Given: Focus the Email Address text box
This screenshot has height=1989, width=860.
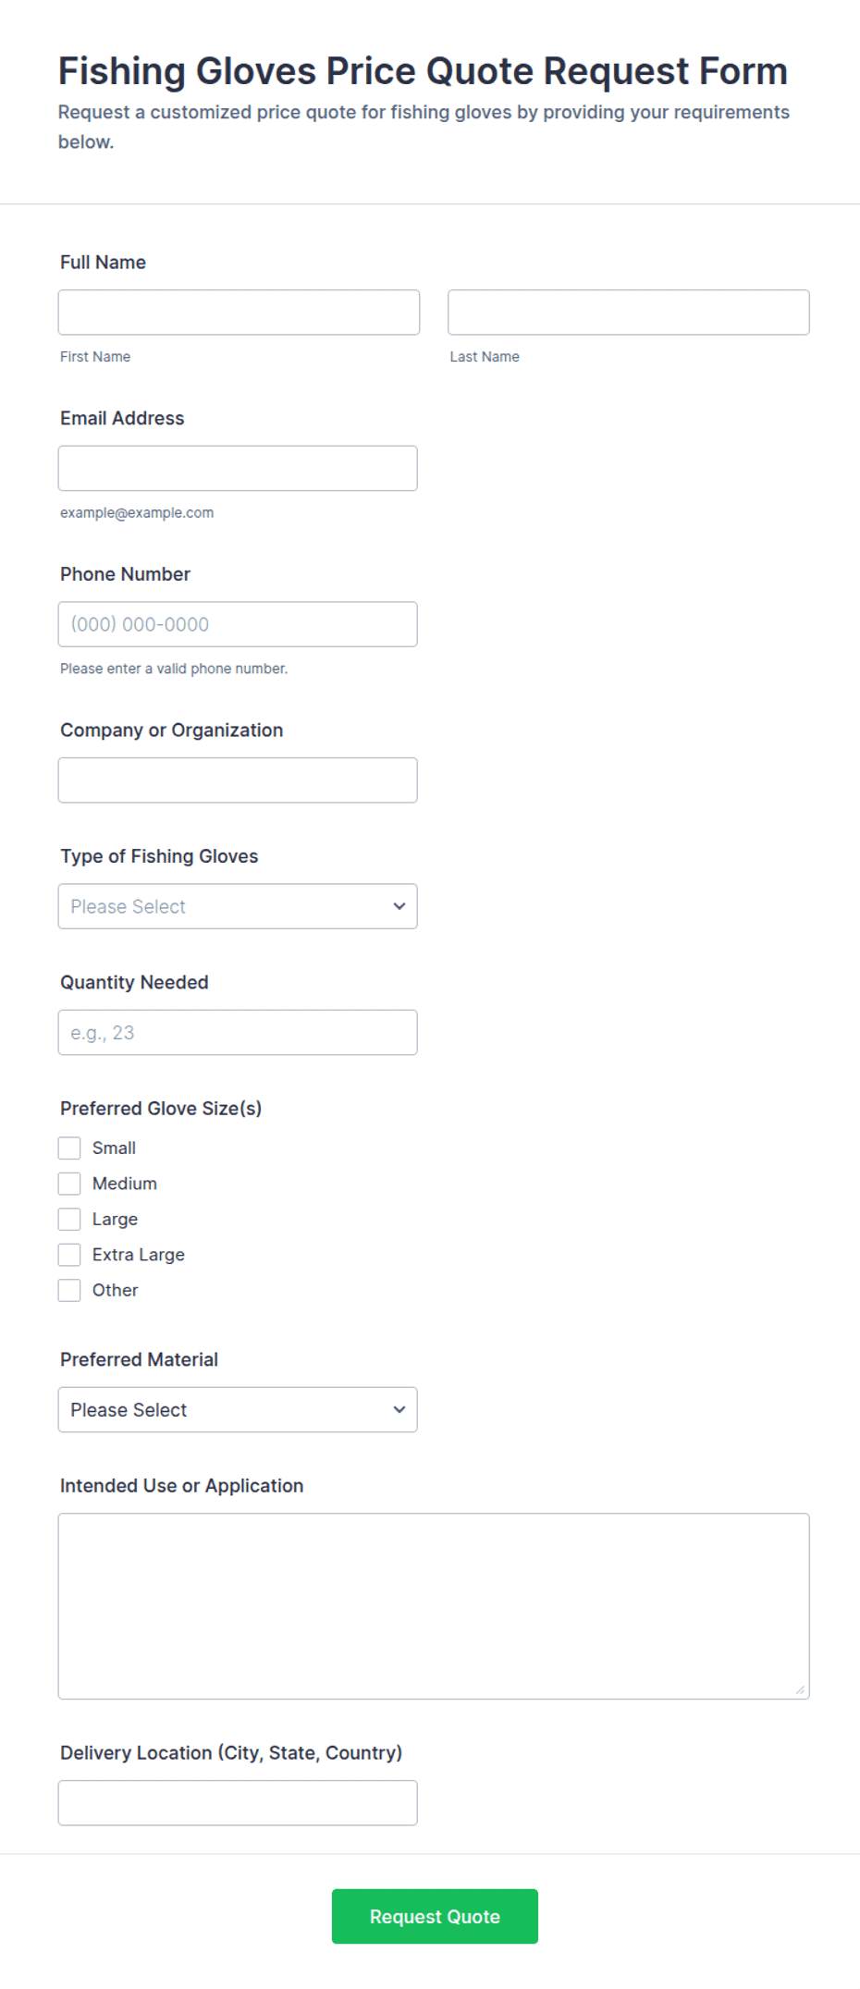Looking at the screenshot, I should click(x=238, y=469).
